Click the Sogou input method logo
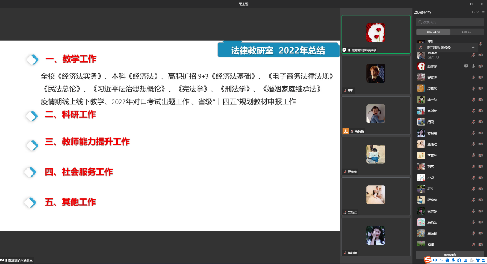 [x=428, y=260]
